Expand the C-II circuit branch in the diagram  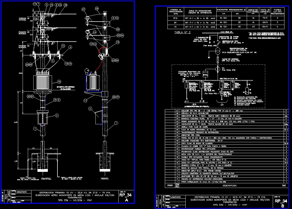tap(202, 101)
